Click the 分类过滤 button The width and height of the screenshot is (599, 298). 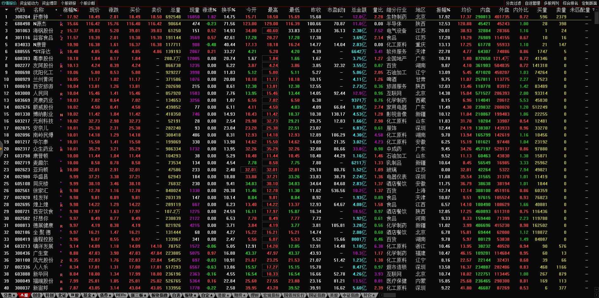513,3
